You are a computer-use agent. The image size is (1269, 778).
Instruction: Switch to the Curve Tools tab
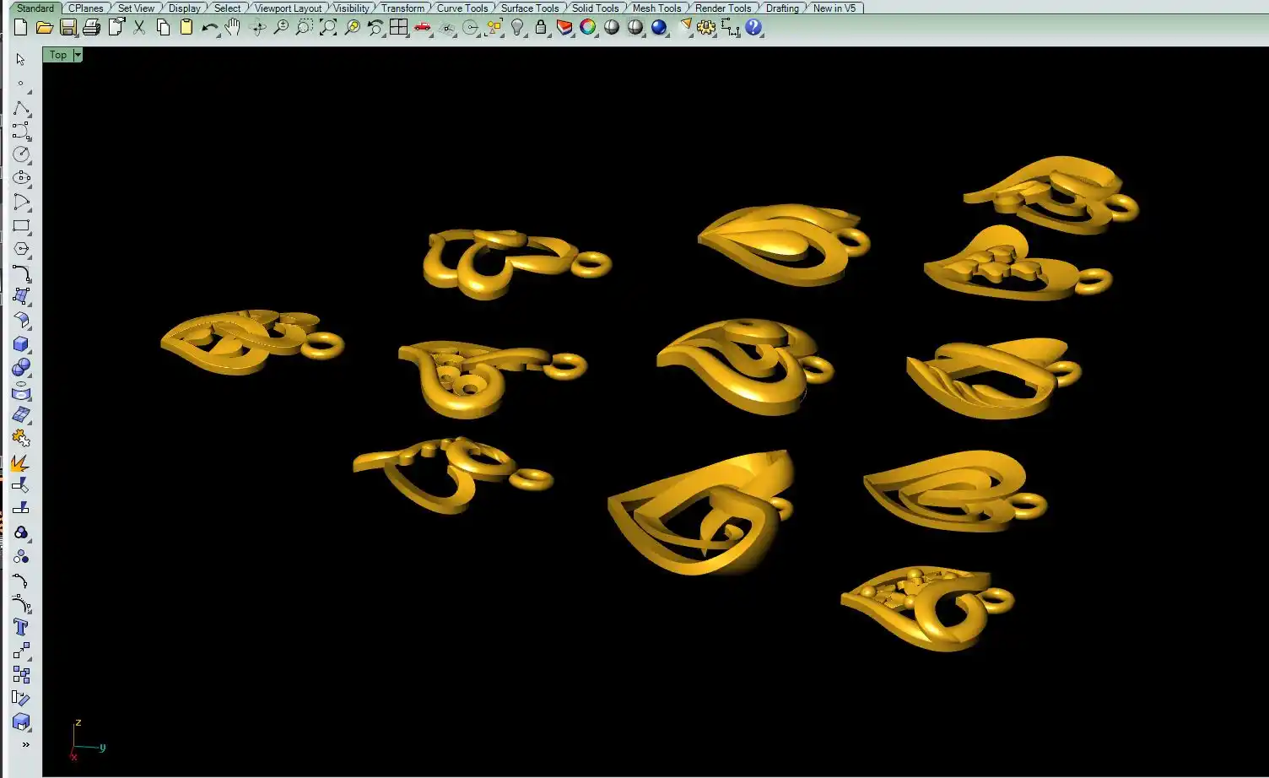pyautogui.click(x=462, y=8)
